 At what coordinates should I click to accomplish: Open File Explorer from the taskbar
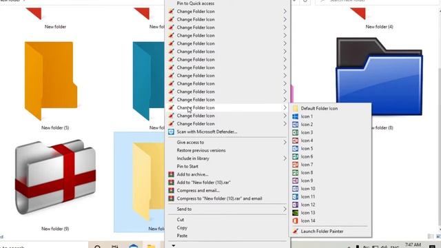pyautogui.click(x=151, y=246)
